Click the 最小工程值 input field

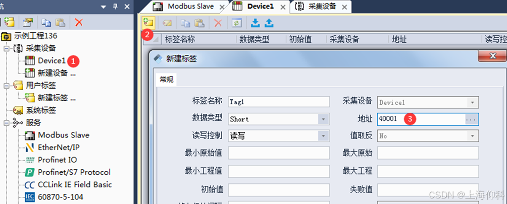point(279,171)
